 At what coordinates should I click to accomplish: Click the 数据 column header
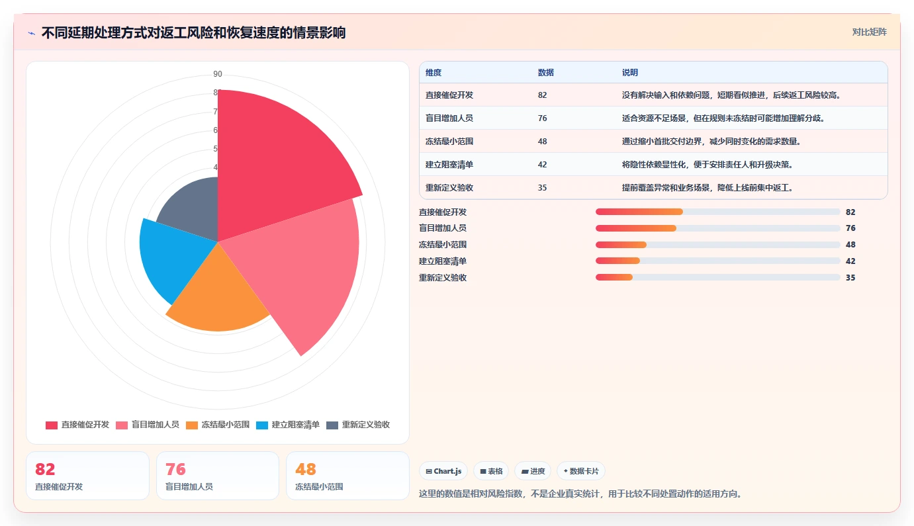pyautogui.click(x=546, y=72)
